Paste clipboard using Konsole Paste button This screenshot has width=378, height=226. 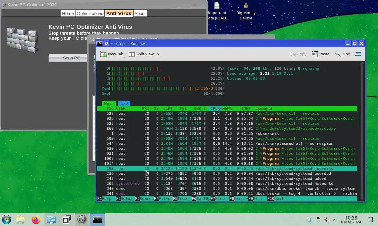click(320, 54)
